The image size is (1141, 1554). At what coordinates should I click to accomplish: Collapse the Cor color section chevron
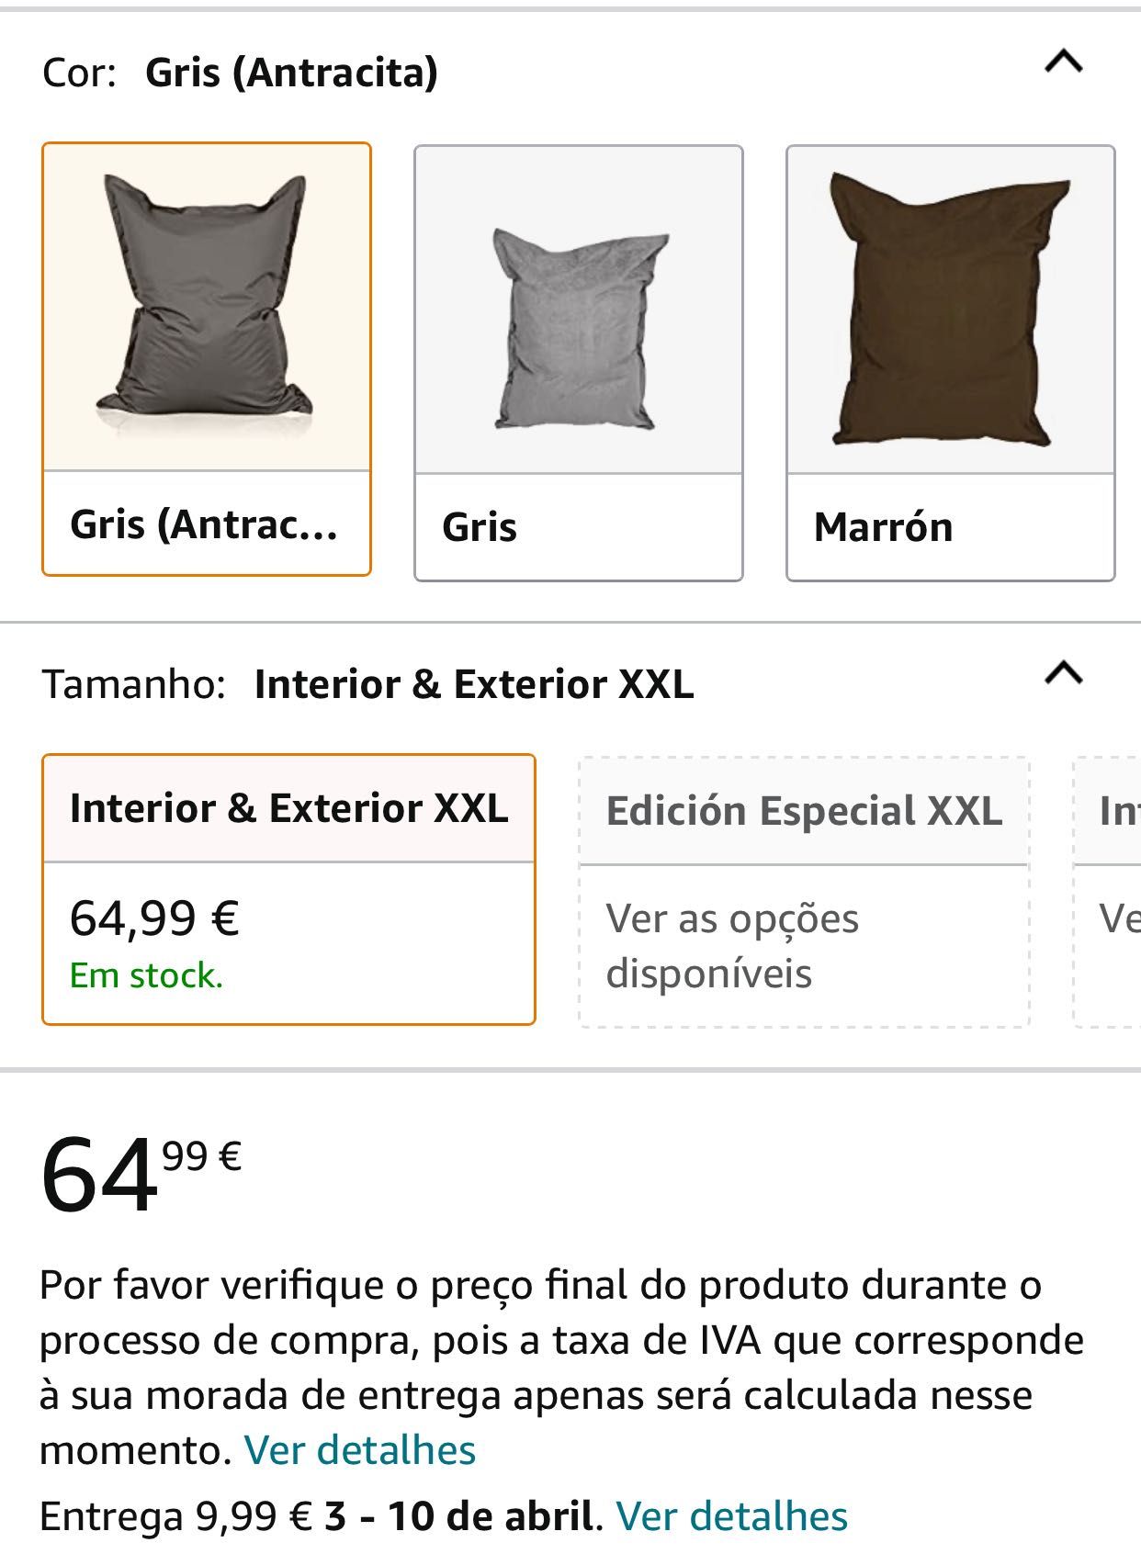tap(1064, 62)
